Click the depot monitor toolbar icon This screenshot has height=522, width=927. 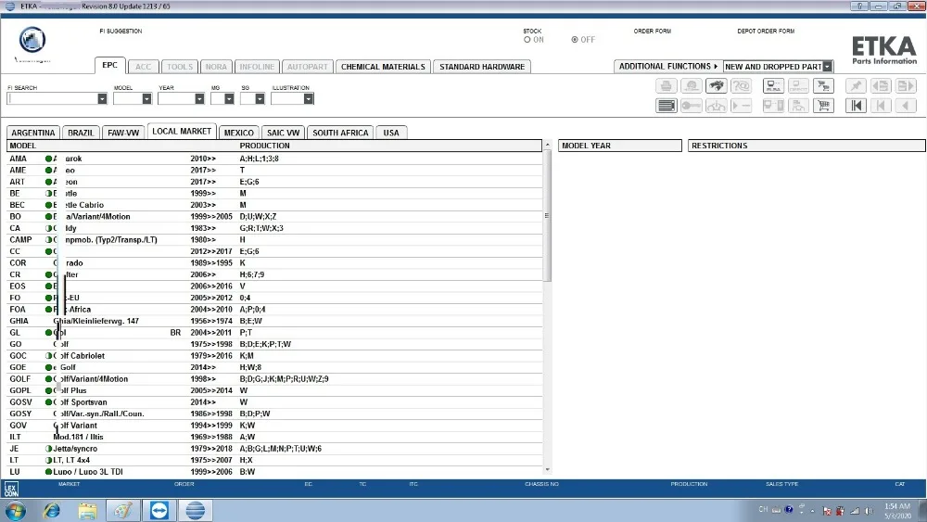(798, 85)
